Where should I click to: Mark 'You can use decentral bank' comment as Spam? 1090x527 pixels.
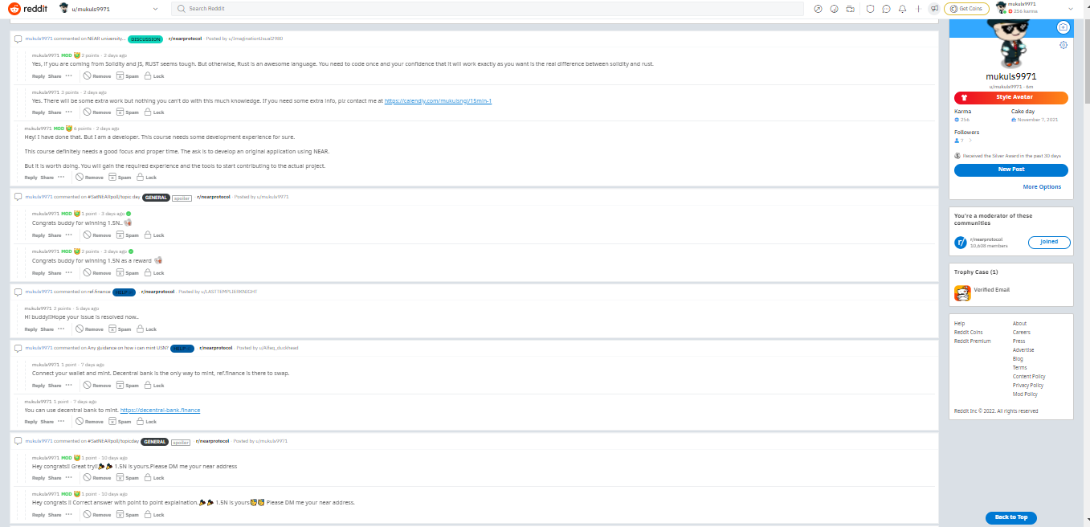tap(120, 422)
